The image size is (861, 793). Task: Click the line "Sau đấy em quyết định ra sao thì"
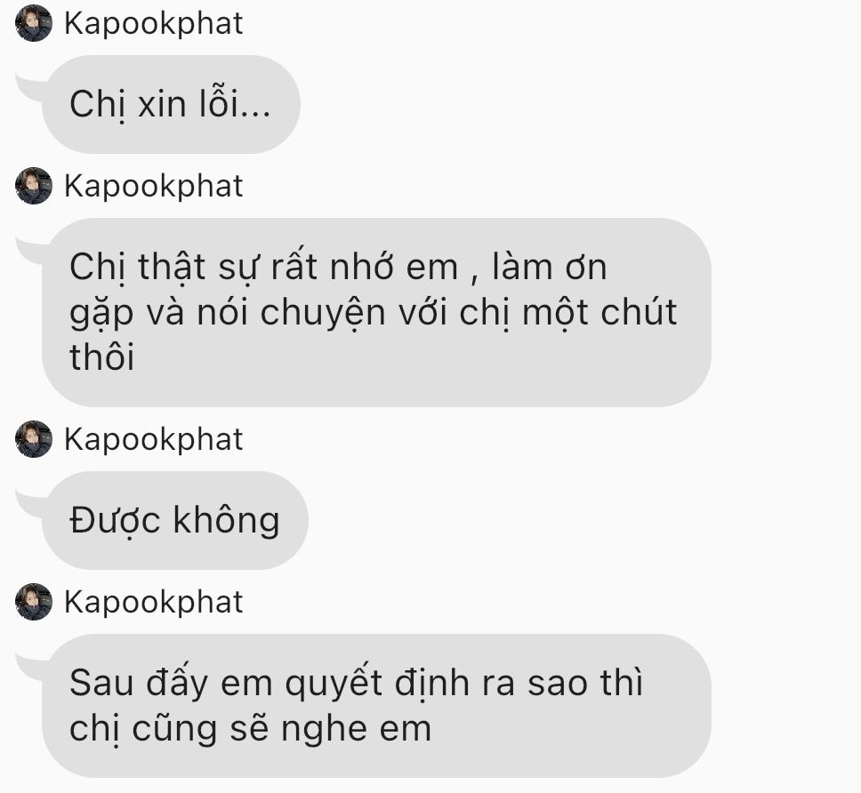tap(356, 684)
